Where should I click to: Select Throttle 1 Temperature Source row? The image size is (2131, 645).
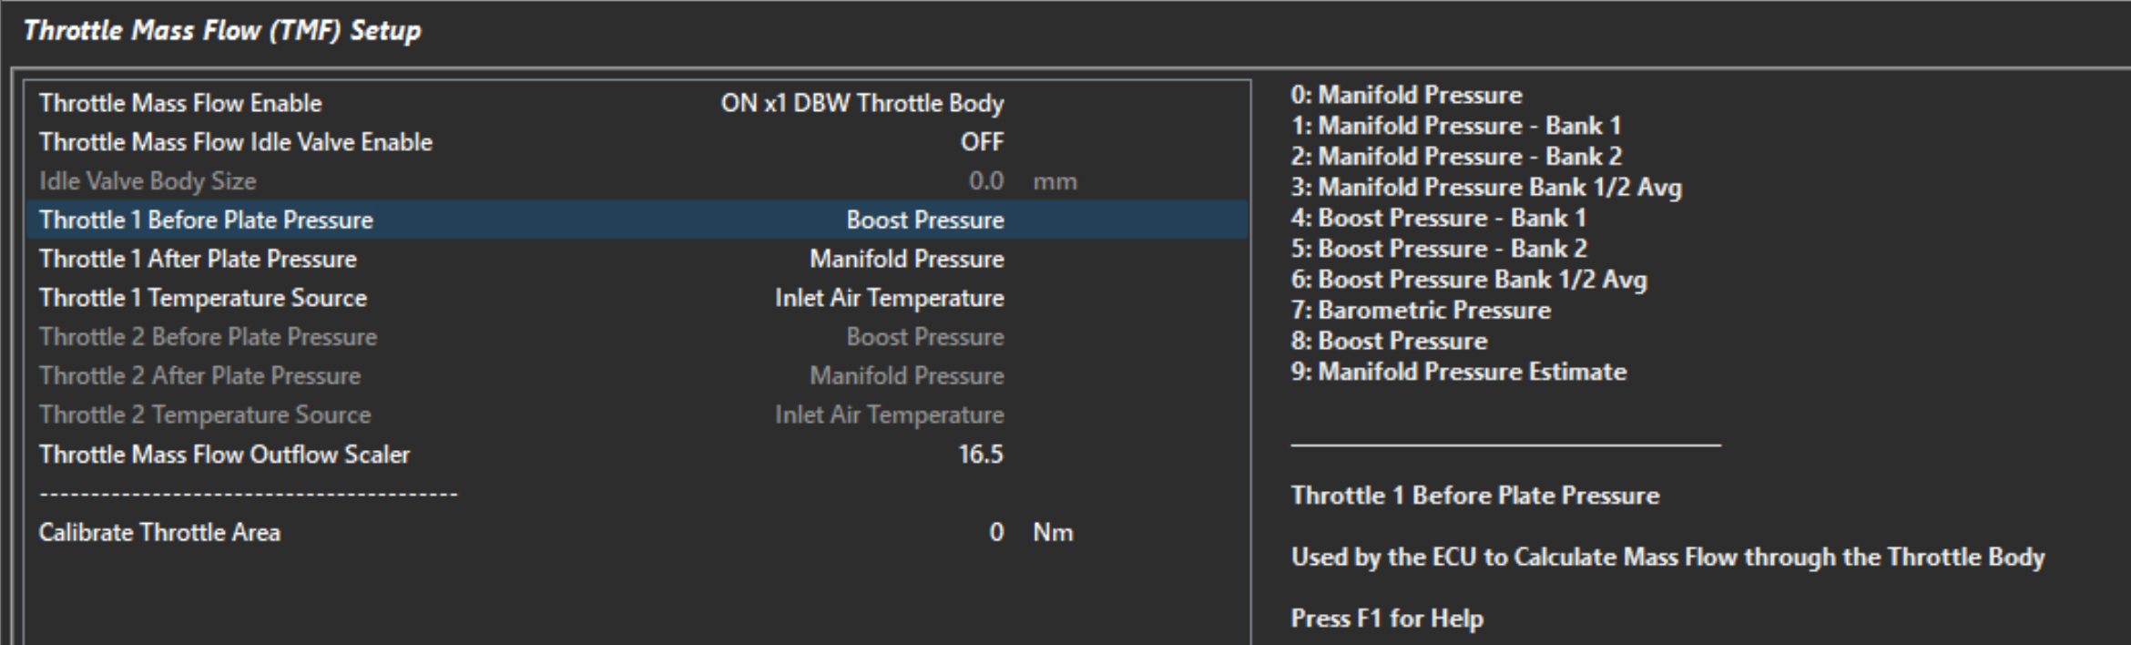click(x=202, y=299)
